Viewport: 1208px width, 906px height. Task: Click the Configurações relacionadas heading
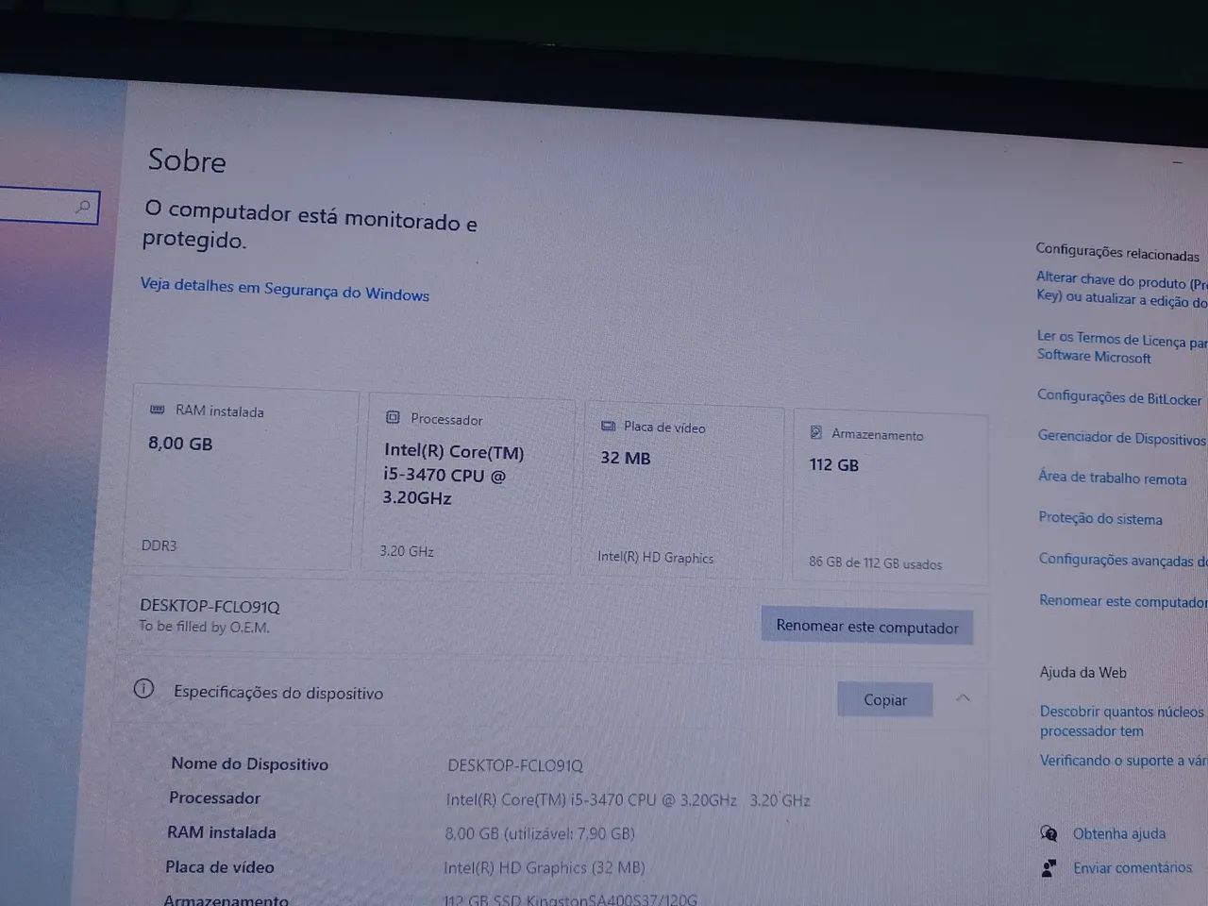click(1117, 251)
